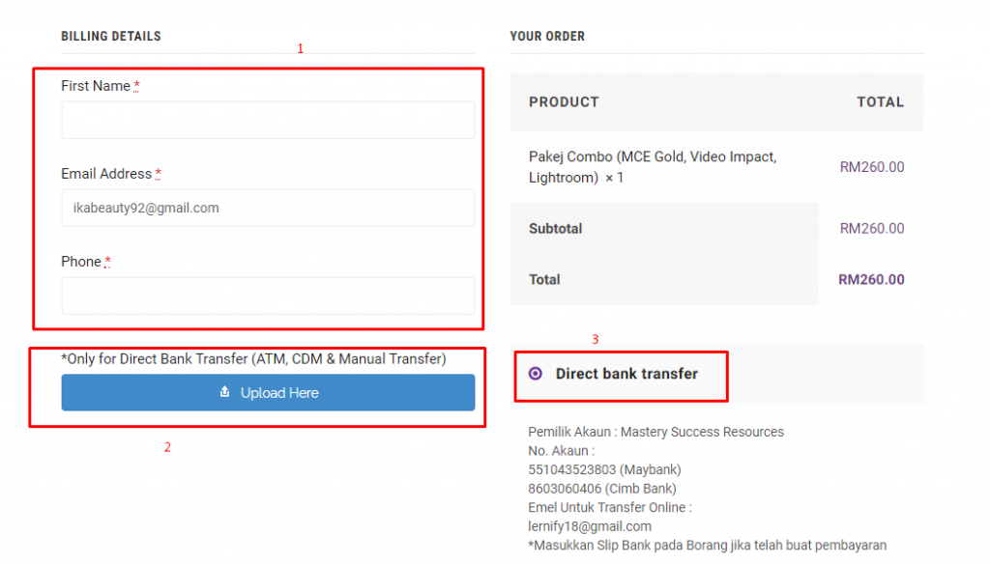Screen dimensions: 990x564
Task: Click the Subtotal row amount
Action: pos(871,228)
